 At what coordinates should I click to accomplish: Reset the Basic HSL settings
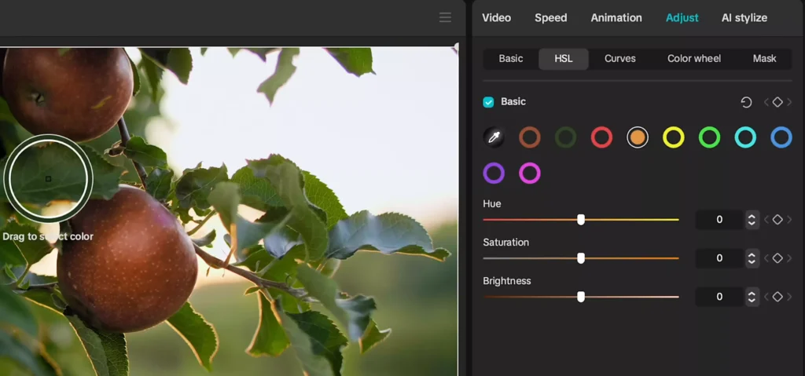tap(747, 103)
